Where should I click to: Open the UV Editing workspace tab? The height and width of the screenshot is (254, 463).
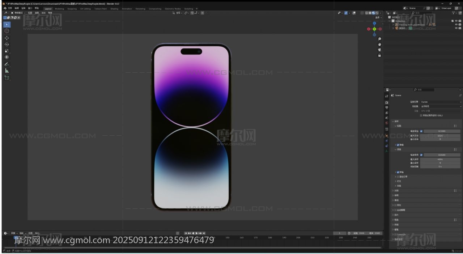point(85,9)
